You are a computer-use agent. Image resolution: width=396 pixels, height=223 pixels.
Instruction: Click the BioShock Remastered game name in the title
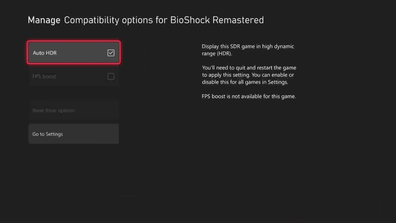(x=217, y=20)
